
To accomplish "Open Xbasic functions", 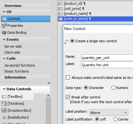I will tap(17, 71).
